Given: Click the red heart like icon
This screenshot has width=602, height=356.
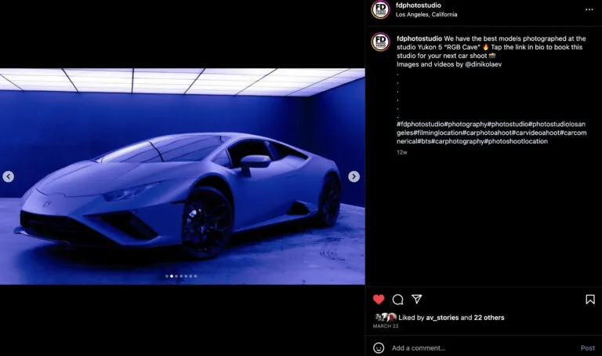Looking at the screenshot, I should (x=379, y=299).
